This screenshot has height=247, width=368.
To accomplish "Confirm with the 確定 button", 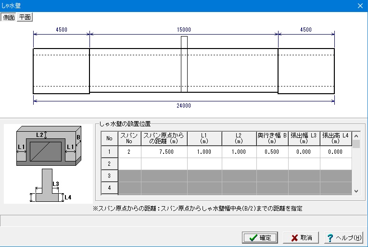I will 260,237.
